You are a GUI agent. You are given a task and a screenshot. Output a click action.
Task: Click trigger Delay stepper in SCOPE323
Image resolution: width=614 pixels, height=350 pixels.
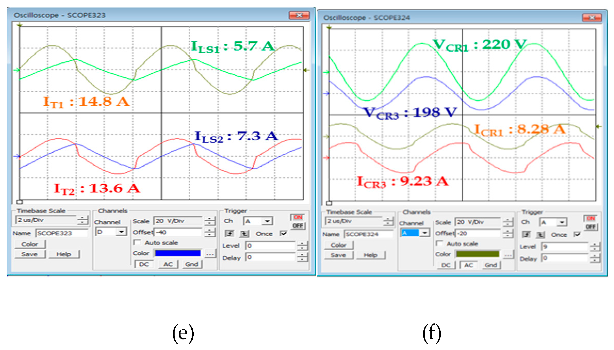click(302, 257)
